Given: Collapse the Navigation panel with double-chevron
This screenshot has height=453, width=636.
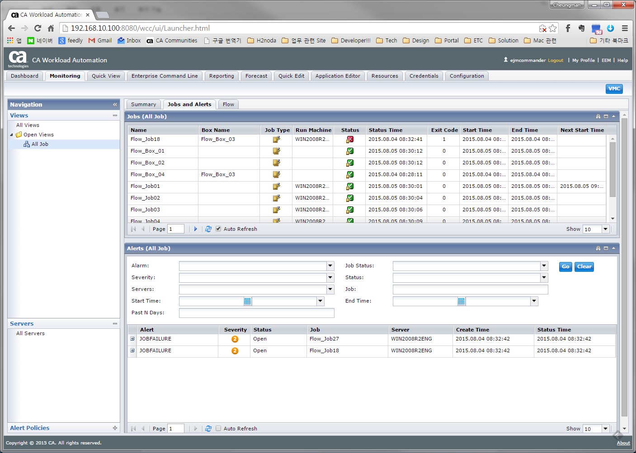Looking at the screenshot, I should click(115, 104).
